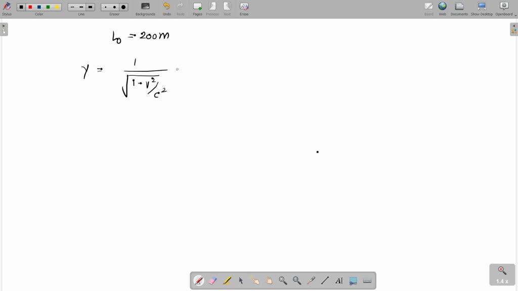
Task: Choose the thick line width
Action: (90, 7)
